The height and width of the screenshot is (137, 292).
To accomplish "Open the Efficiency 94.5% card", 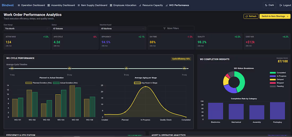I will pyautogui.click(x=123, y=41).
